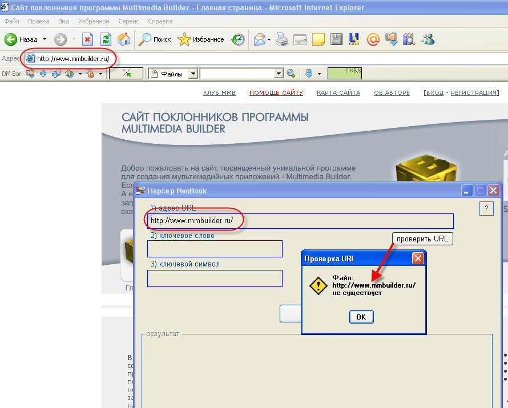Click the 0 KB/s speed indicator
The height and width of the screenshot is (408, 508).
[x=345, y=74]
